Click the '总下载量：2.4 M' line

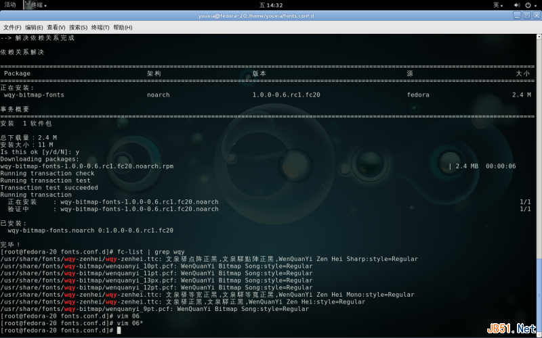tap(28, 138)
